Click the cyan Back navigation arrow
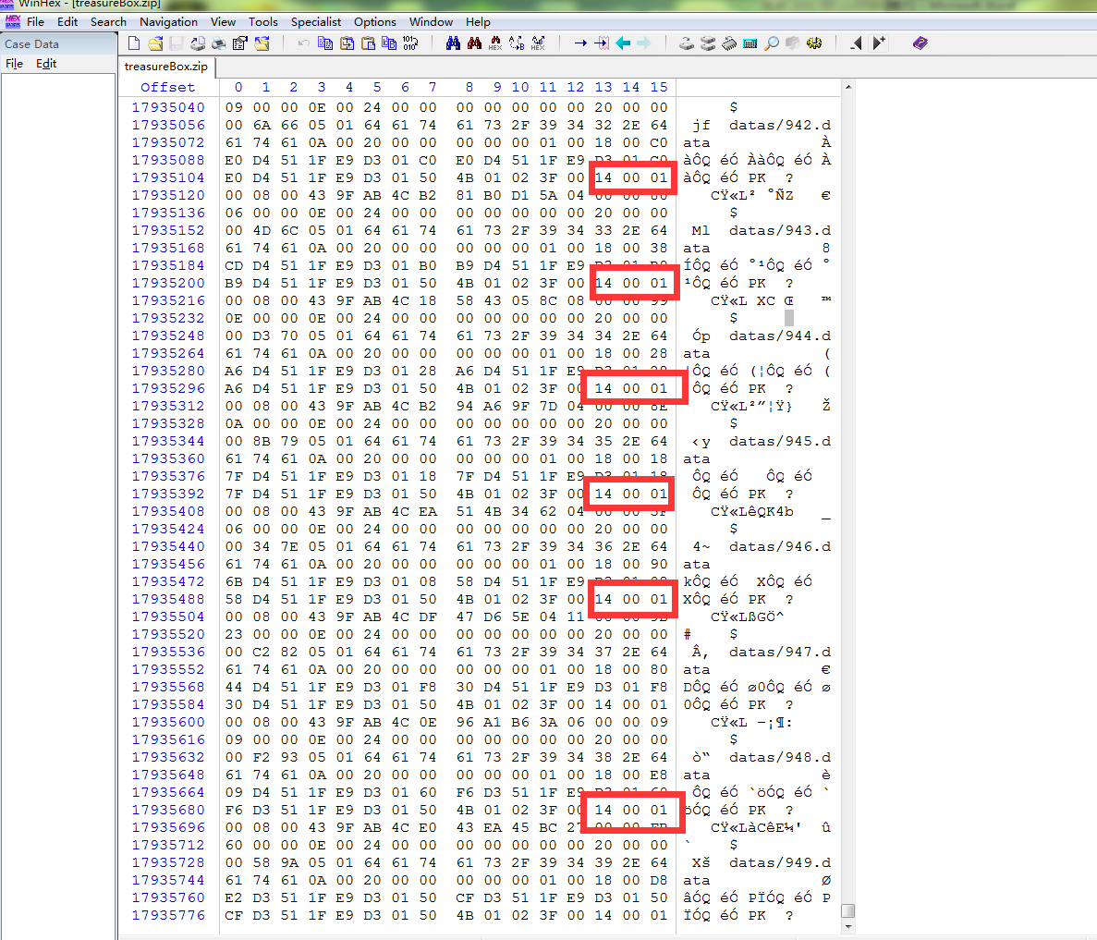 pyautogui.click(x=623, y=43)
